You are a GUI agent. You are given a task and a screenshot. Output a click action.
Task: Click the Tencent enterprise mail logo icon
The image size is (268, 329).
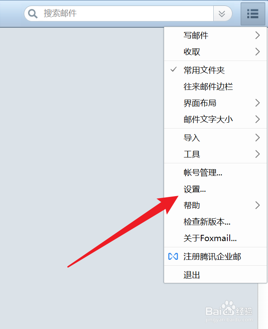click(x=173, y=256)
